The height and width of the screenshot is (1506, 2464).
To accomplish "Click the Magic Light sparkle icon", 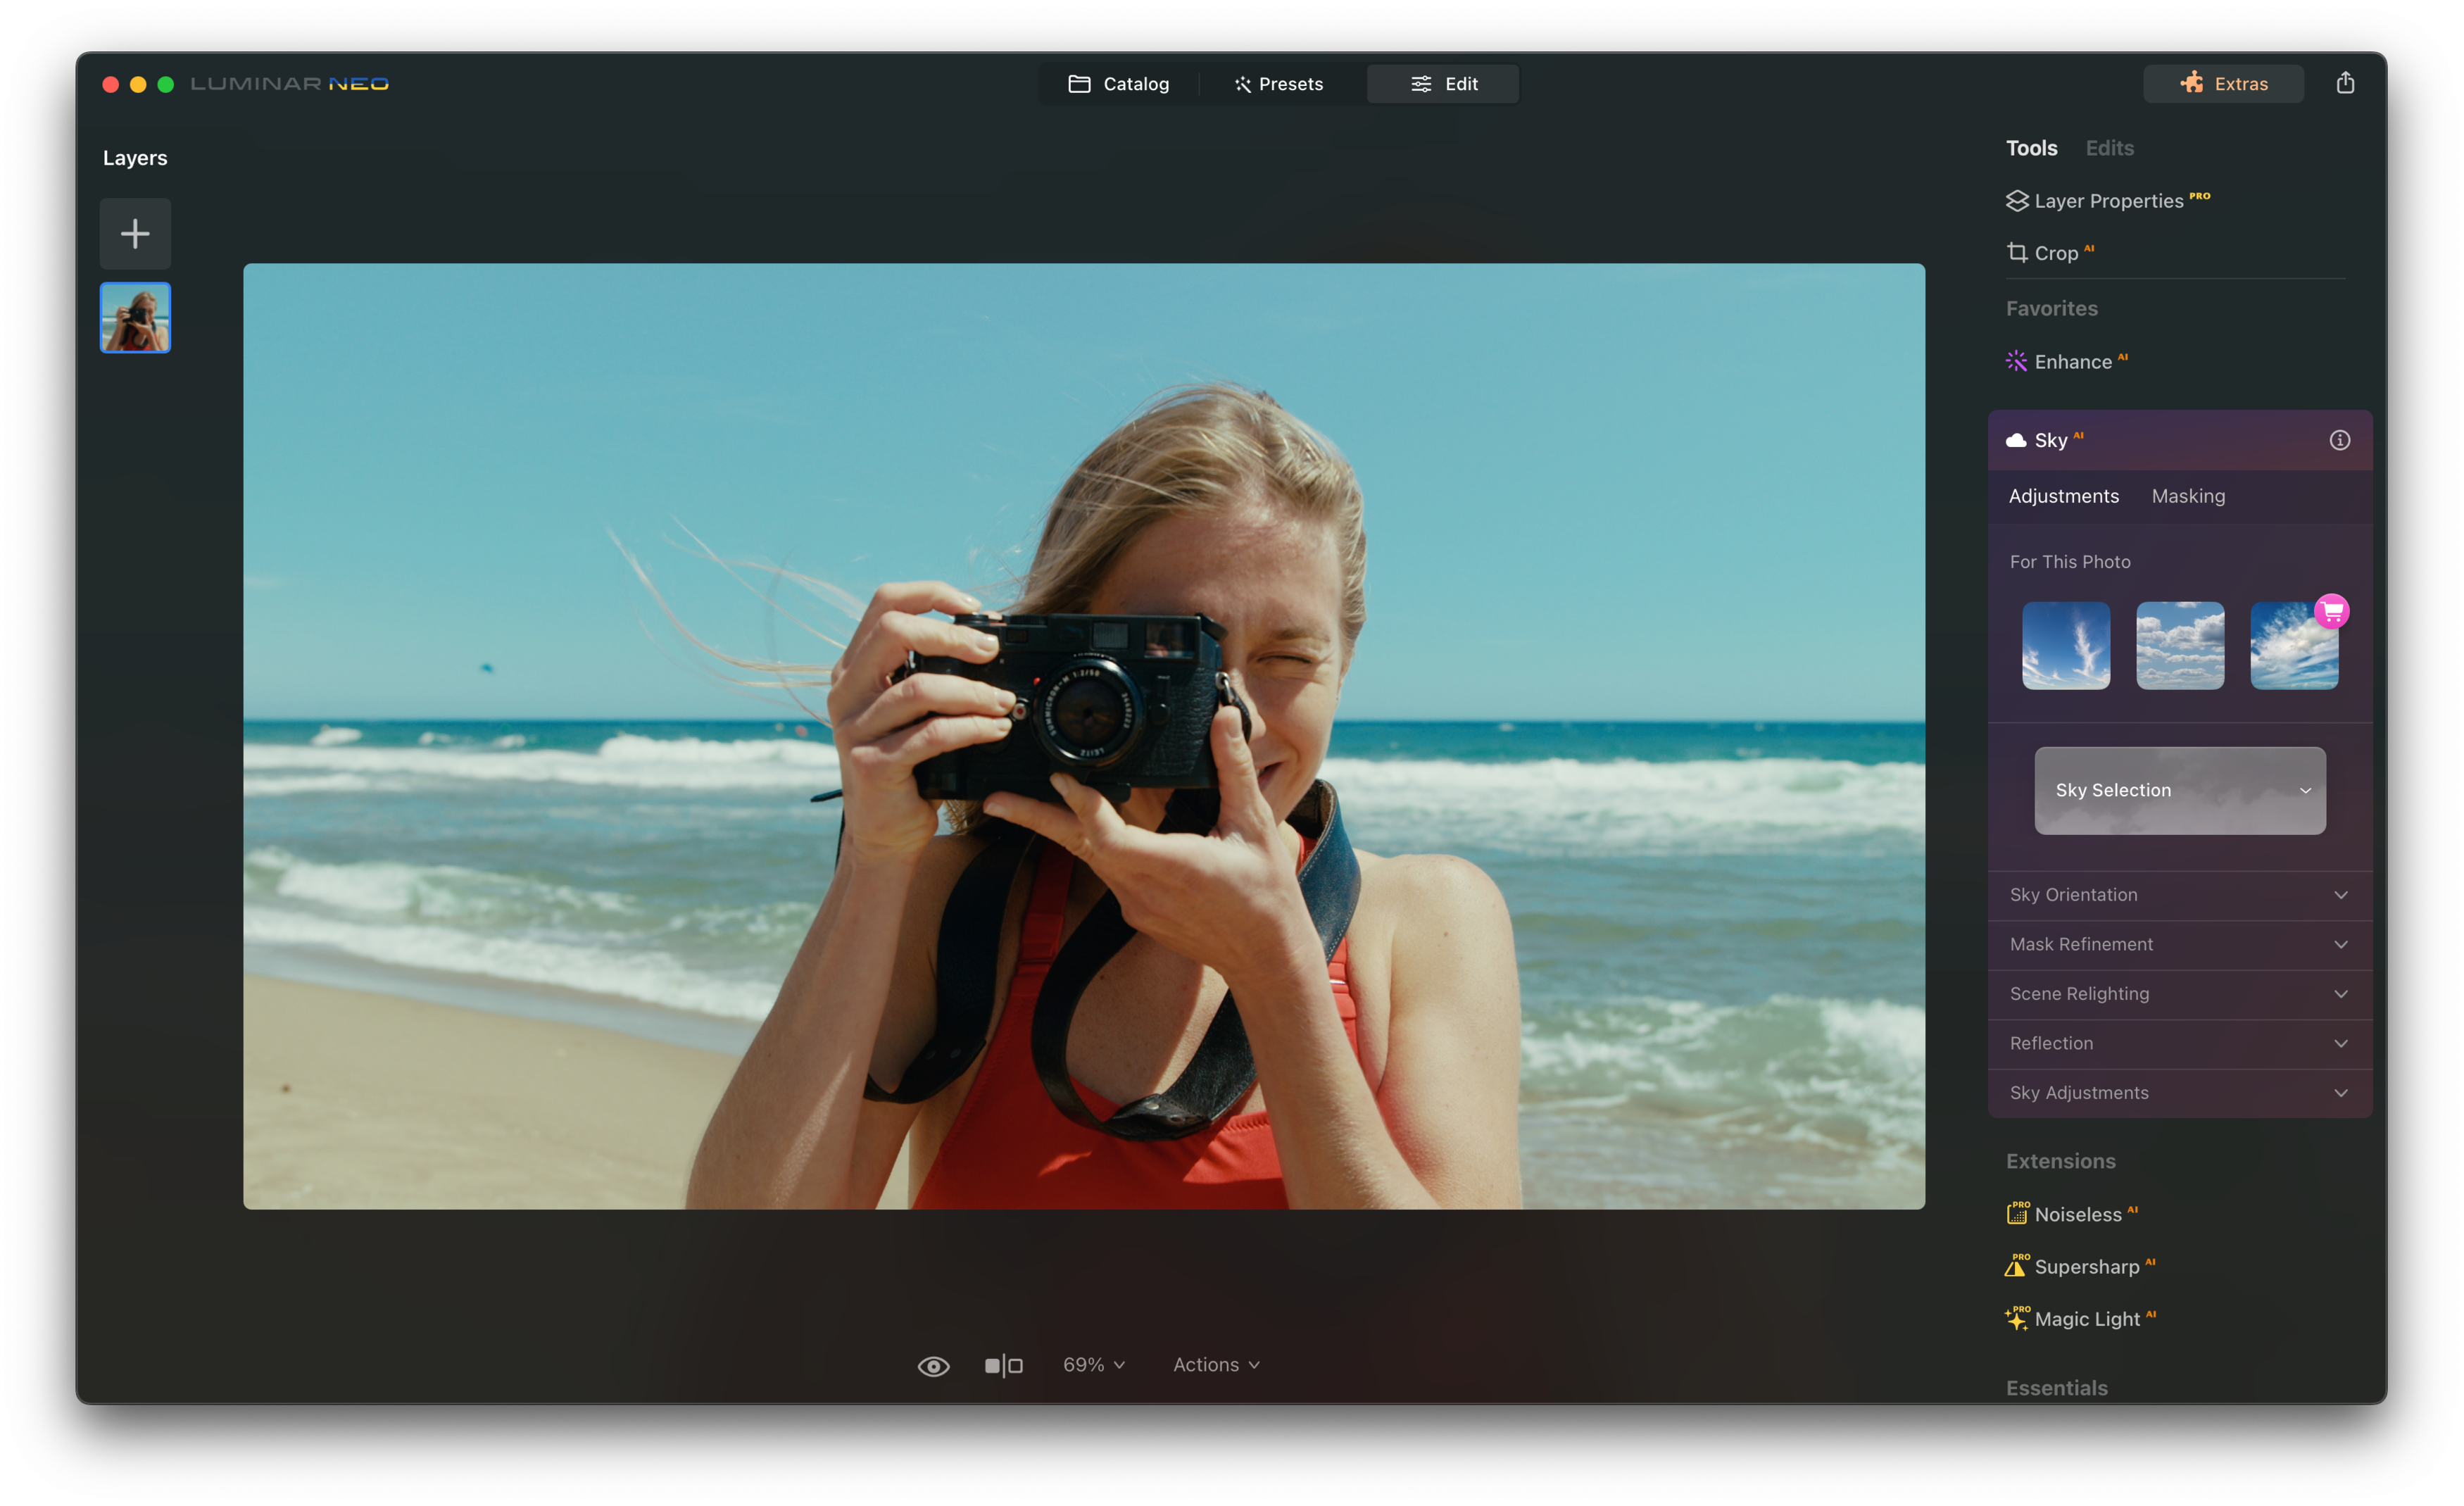I will coord(2017,1318).
